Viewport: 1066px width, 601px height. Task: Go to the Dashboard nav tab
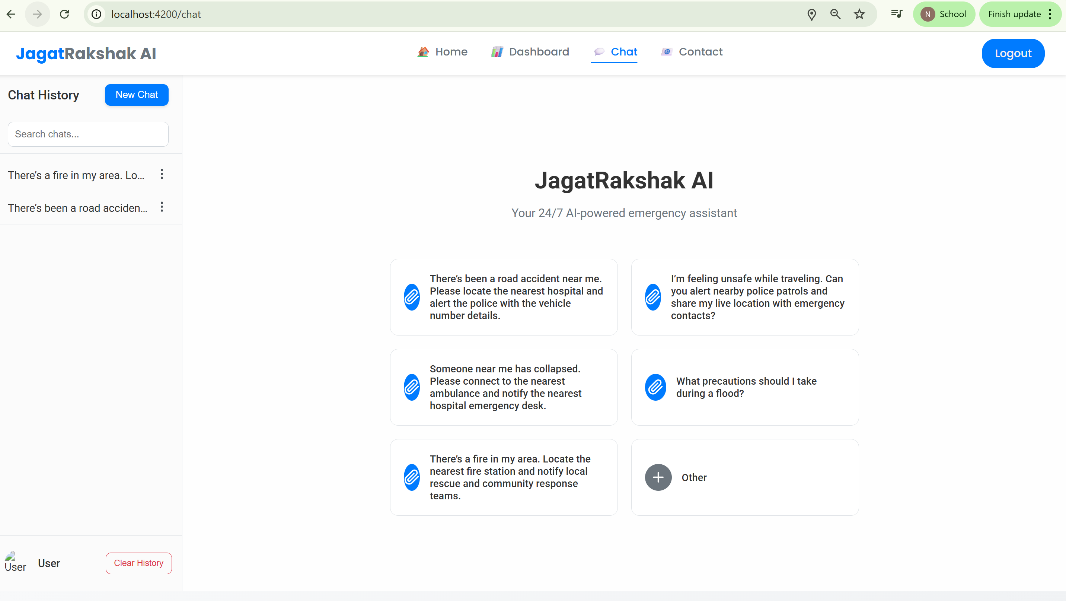[x=530, y=52]
